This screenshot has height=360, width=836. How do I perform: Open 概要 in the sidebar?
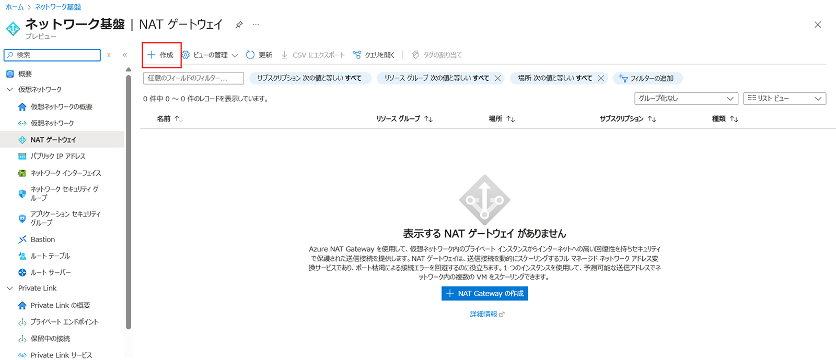click(25, 74)
